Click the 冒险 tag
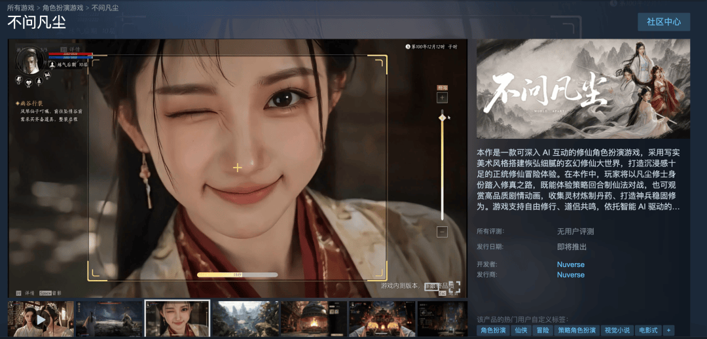The width and height of the screenshot is (707, 339). [543, 330]
